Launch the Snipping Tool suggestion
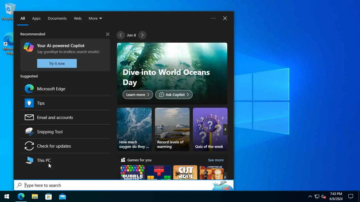The height and width of the screenshot is (202, 360). point(65,132)
